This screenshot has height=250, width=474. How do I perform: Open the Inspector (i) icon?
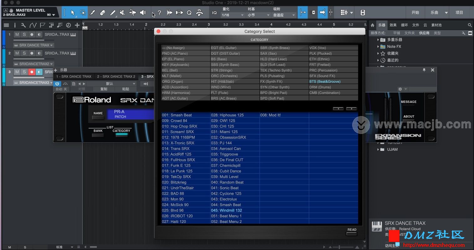tap(15, 25)
